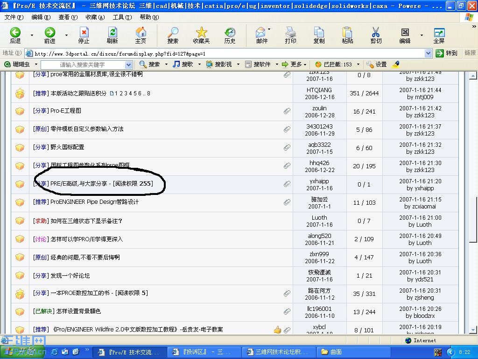Click the Back (后退) toolbar button
Viewport: 478px width, 359px height.
15,36
